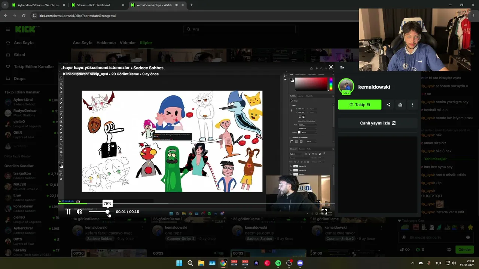The image size is (479, 269).
Task: Open a new browser tab
Action: [x=192, y=5]
